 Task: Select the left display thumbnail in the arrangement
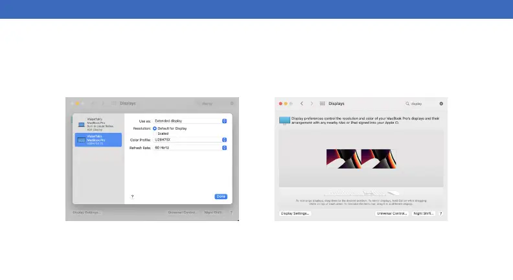[x=343, y=159]
